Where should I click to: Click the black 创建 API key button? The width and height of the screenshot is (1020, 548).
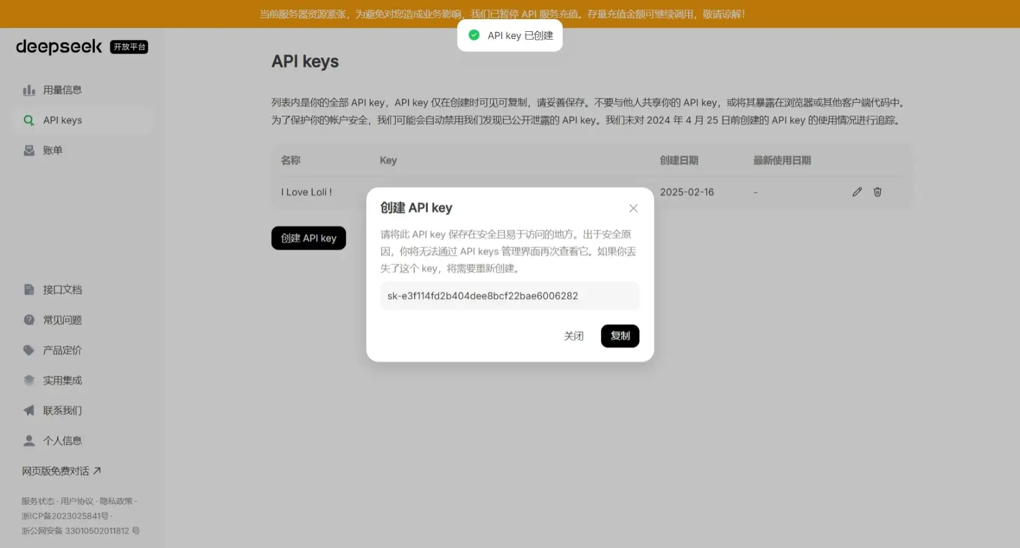coord(308,238)
